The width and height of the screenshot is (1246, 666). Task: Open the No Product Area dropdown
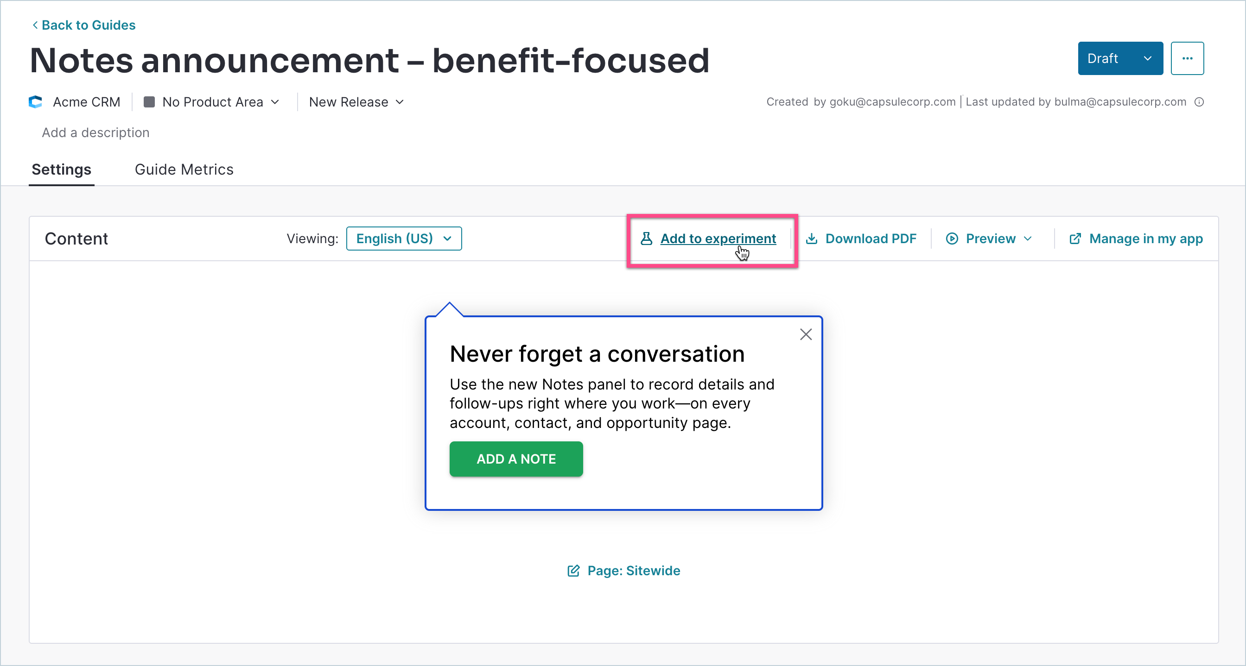coord(212,101)
